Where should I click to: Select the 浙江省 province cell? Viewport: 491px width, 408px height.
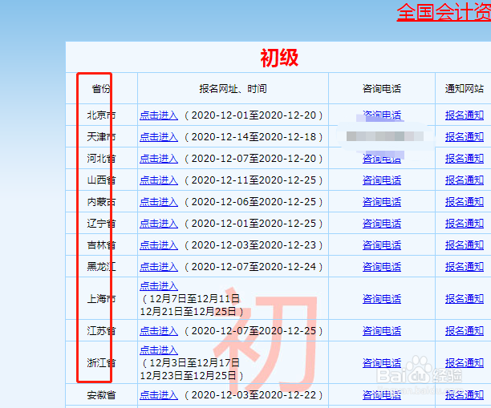(101, 363)
